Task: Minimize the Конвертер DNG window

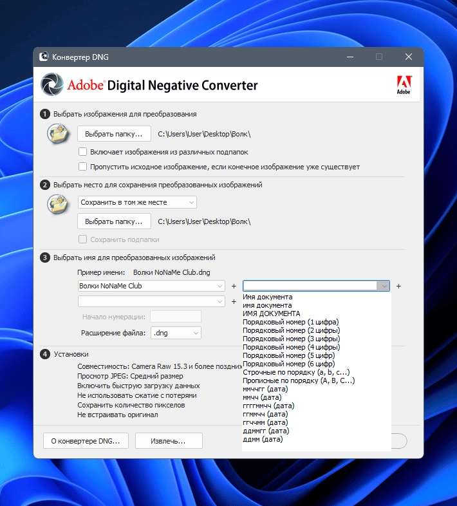Action: pyautogui.click(x=350, y=57)
